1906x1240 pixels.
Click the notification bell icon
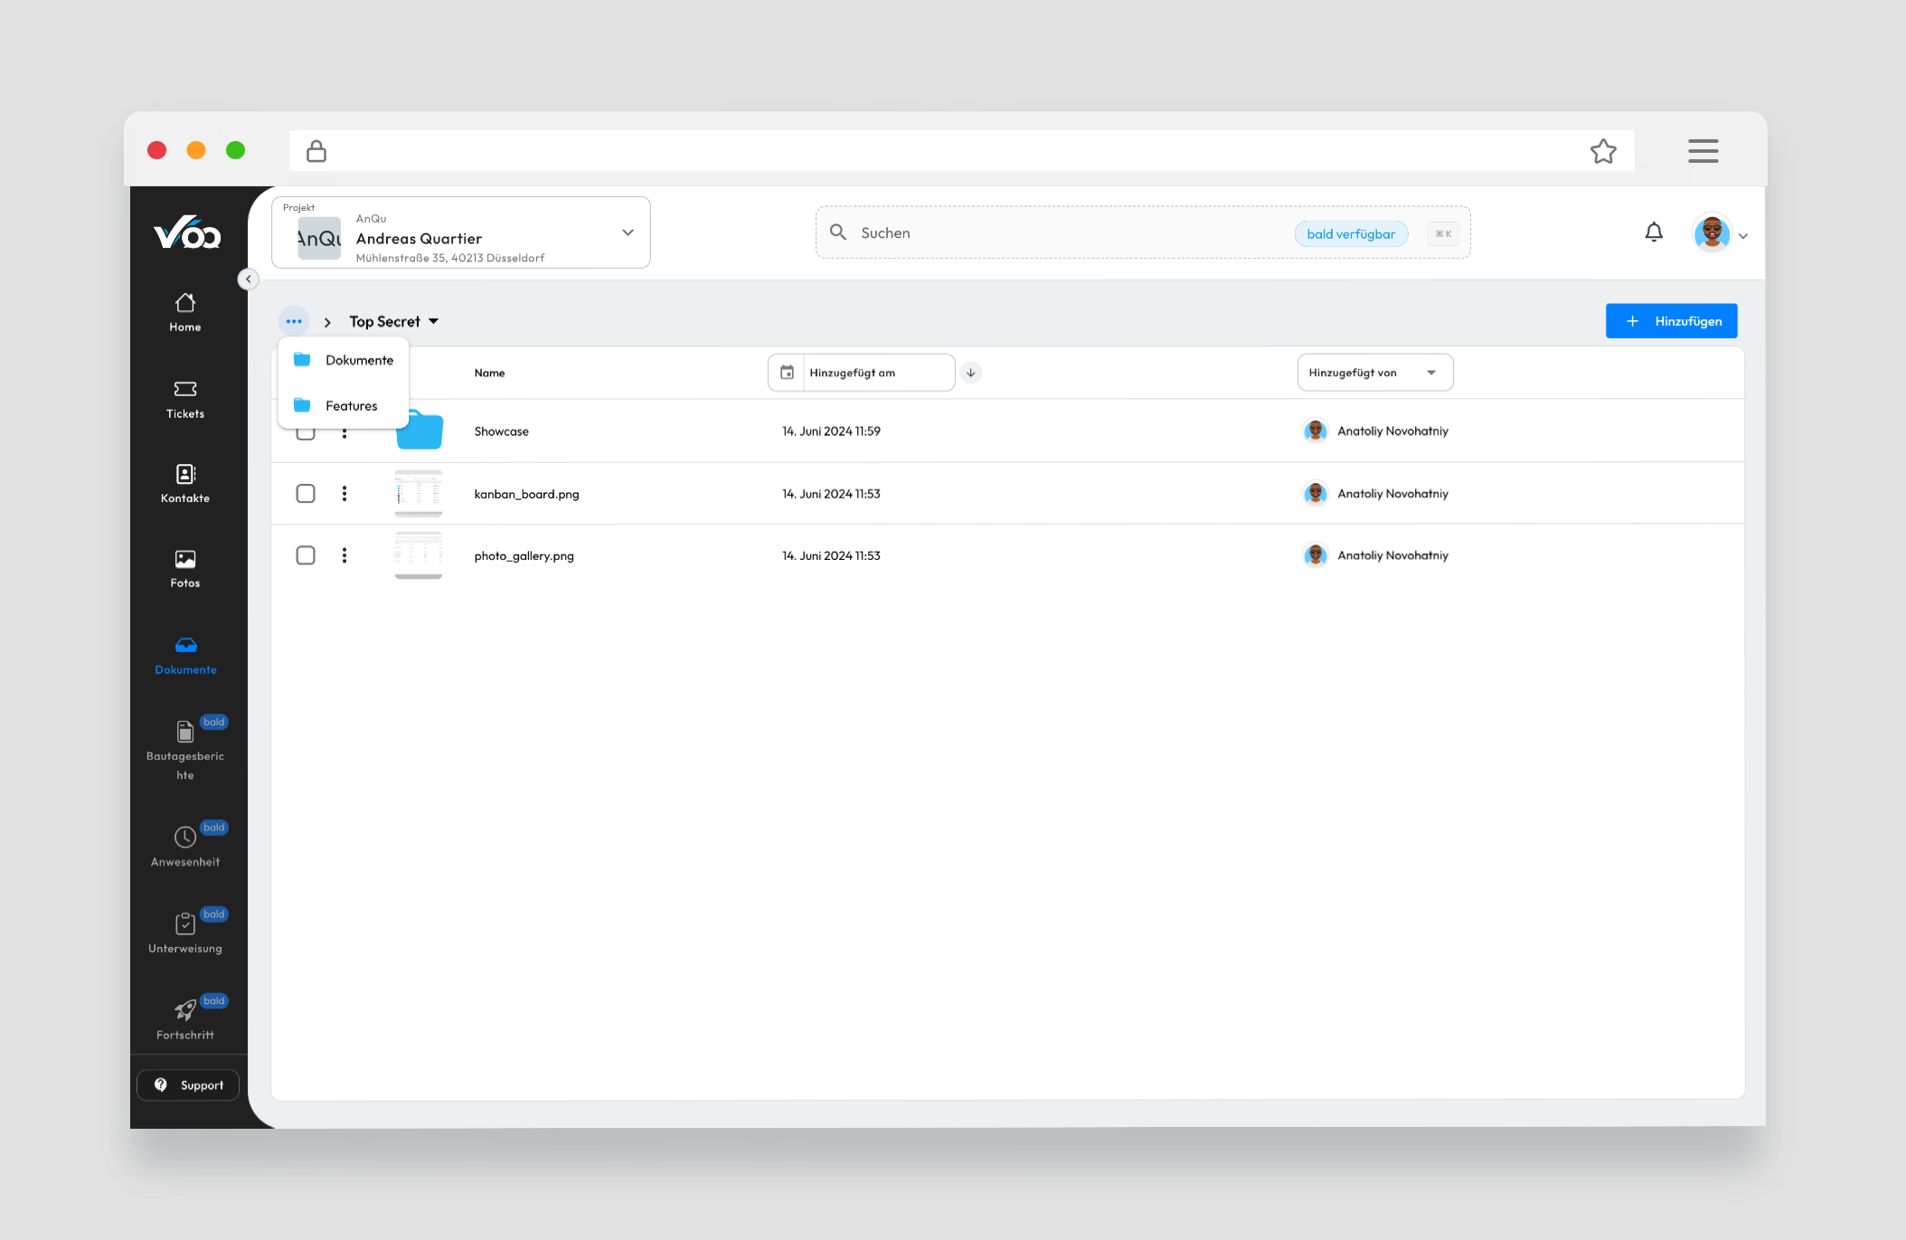[x=1653, y=233]
